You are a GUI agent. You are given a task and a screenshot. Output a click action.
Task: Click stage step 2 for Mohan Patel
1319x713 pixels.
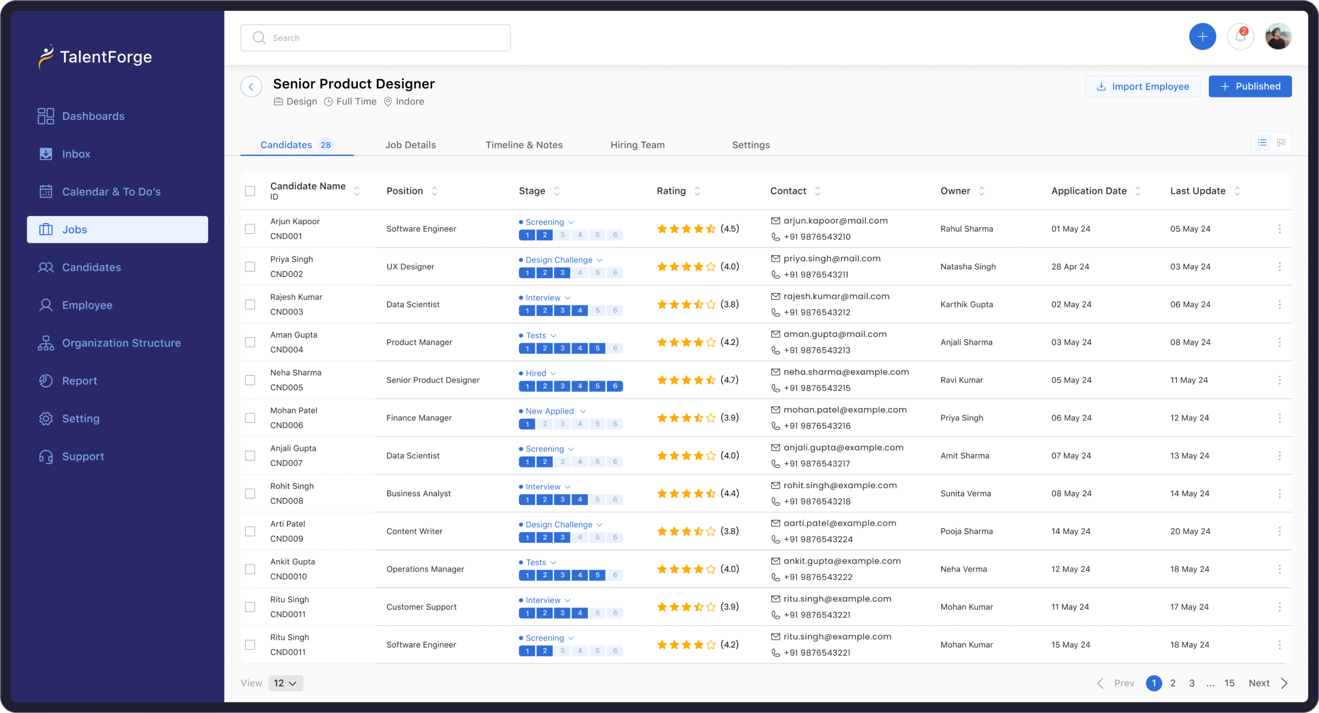pyautogui.click(x=545, y=424)
